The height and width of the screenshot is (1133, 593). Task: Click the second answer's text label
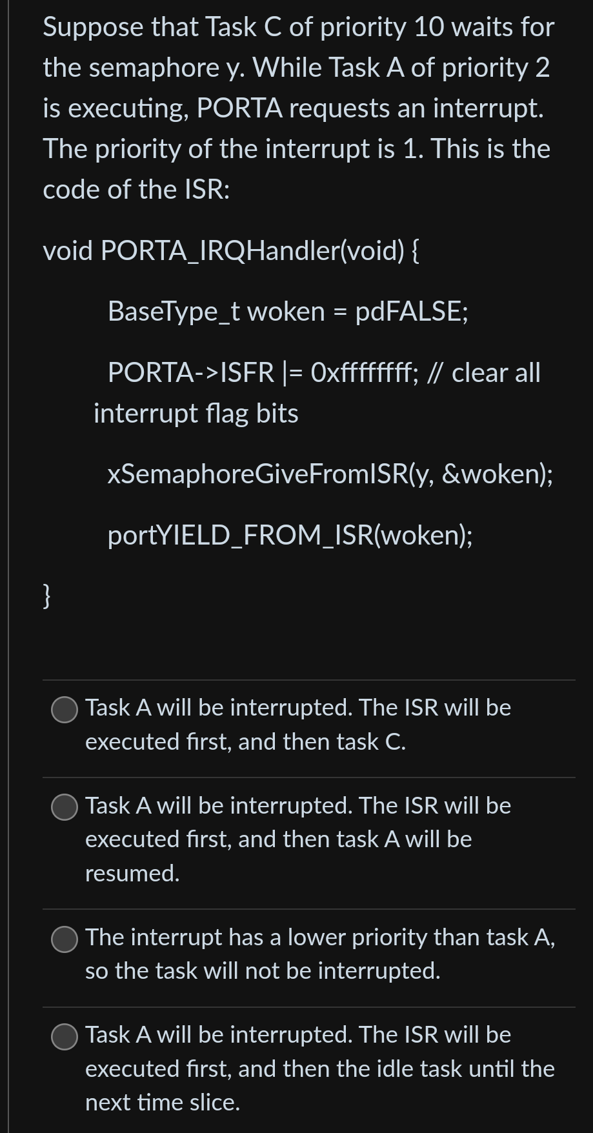click(290, 839)
